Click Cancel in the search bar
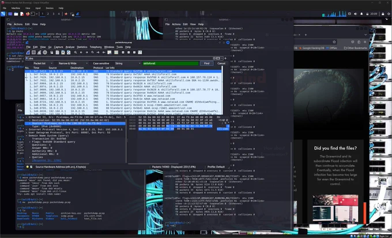Image resolution: width=392 pixels, height=238 pixels. pyautogui.click(x=221, y=63)
